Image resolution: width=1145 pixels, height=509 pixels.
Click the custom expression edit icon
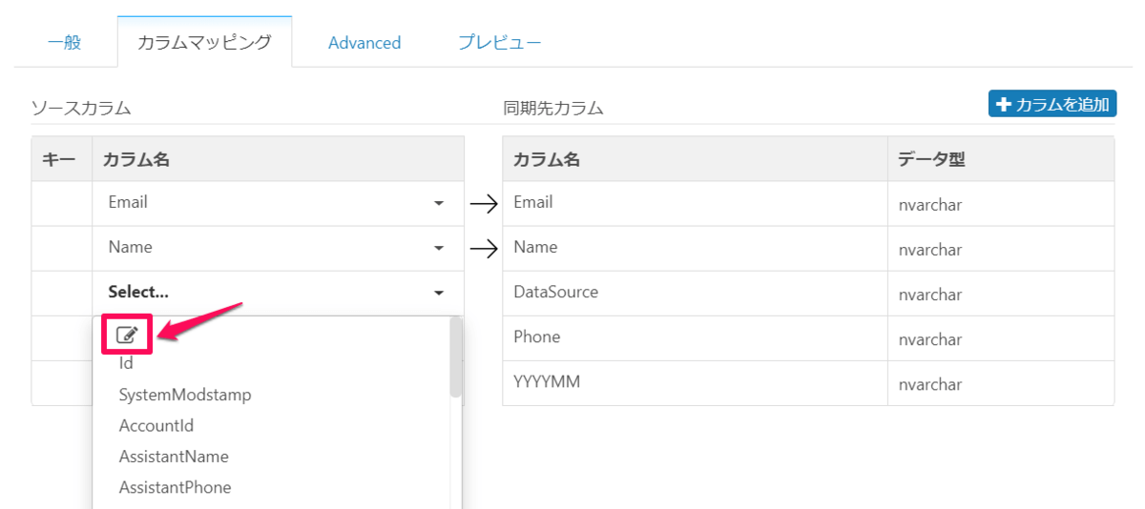[x=127, y=335]
